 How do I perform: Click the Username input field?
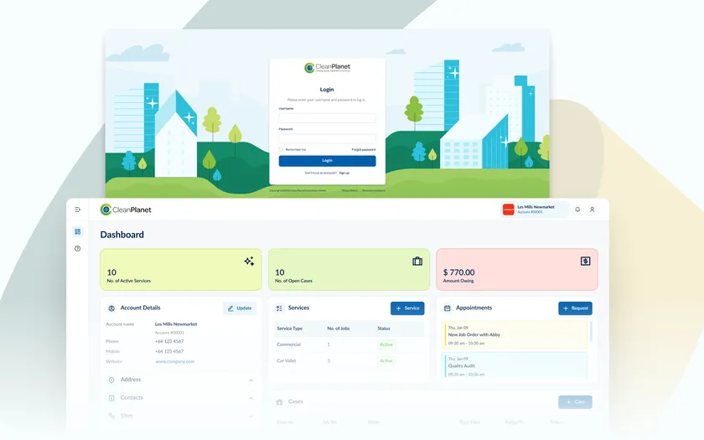coord(328,118)
